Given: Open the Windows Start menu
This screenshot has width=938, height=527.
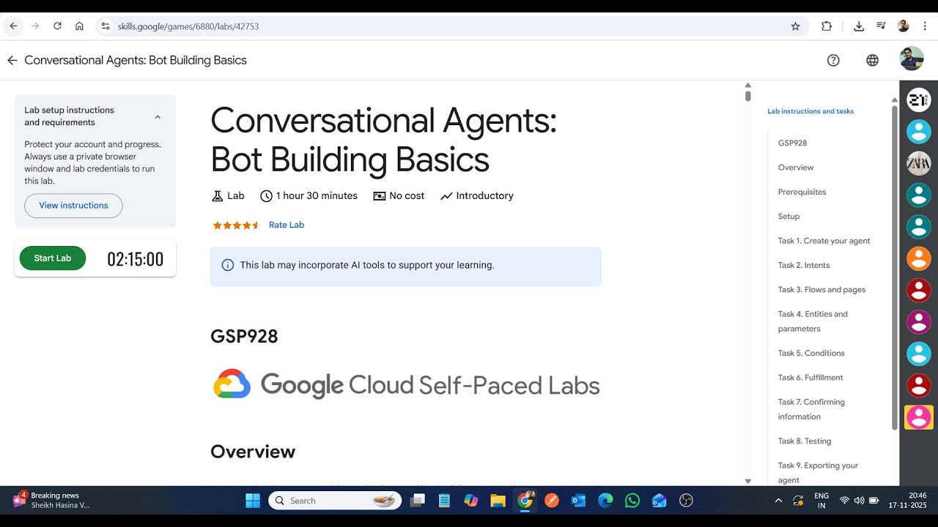Looking at the screenshot, I should (x=253, y=501).
